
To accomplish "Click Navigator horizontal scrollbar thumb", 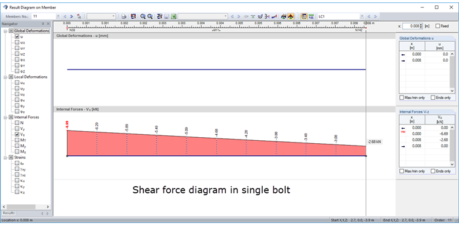I will click(x=21, y=207).
